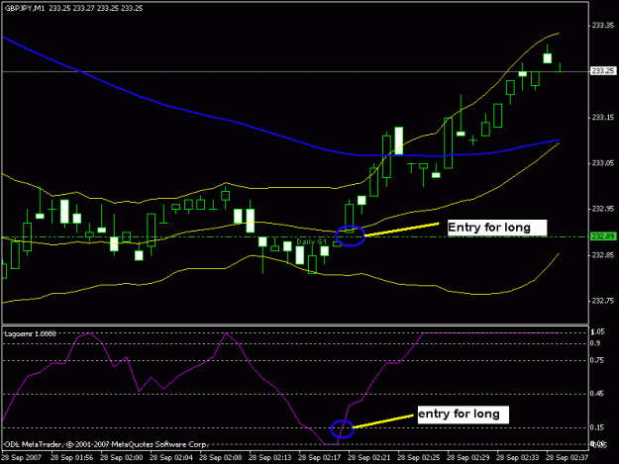Click the 28 Sep 02:04 time label
619x464 pixels.
171,458
